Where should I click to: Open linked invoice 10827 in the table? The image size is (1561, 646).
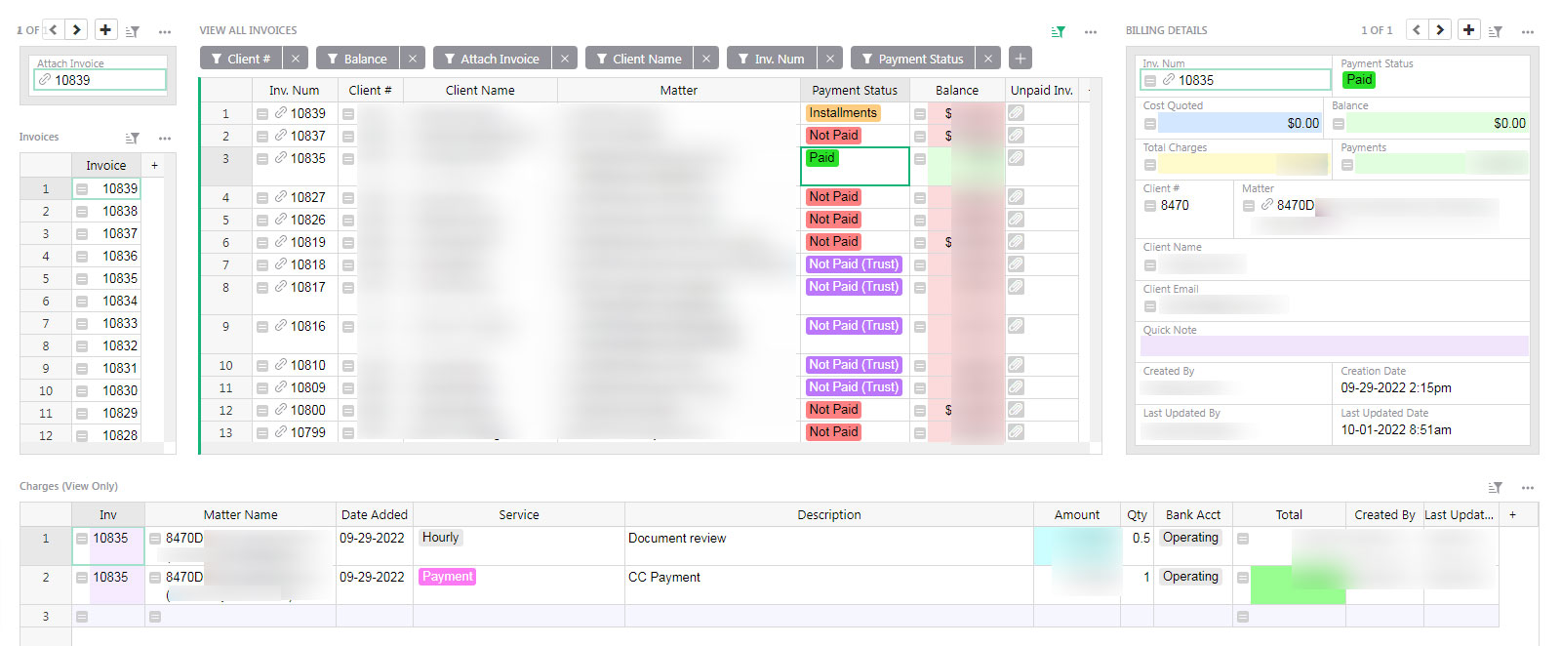[307, 197]
